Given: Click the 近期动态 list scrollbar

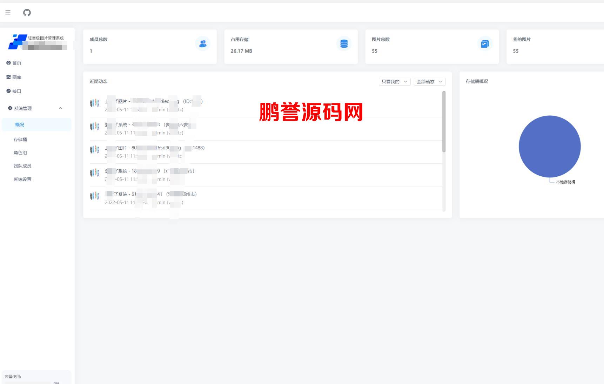Looking at the screenshot, I should pos(444,121).
